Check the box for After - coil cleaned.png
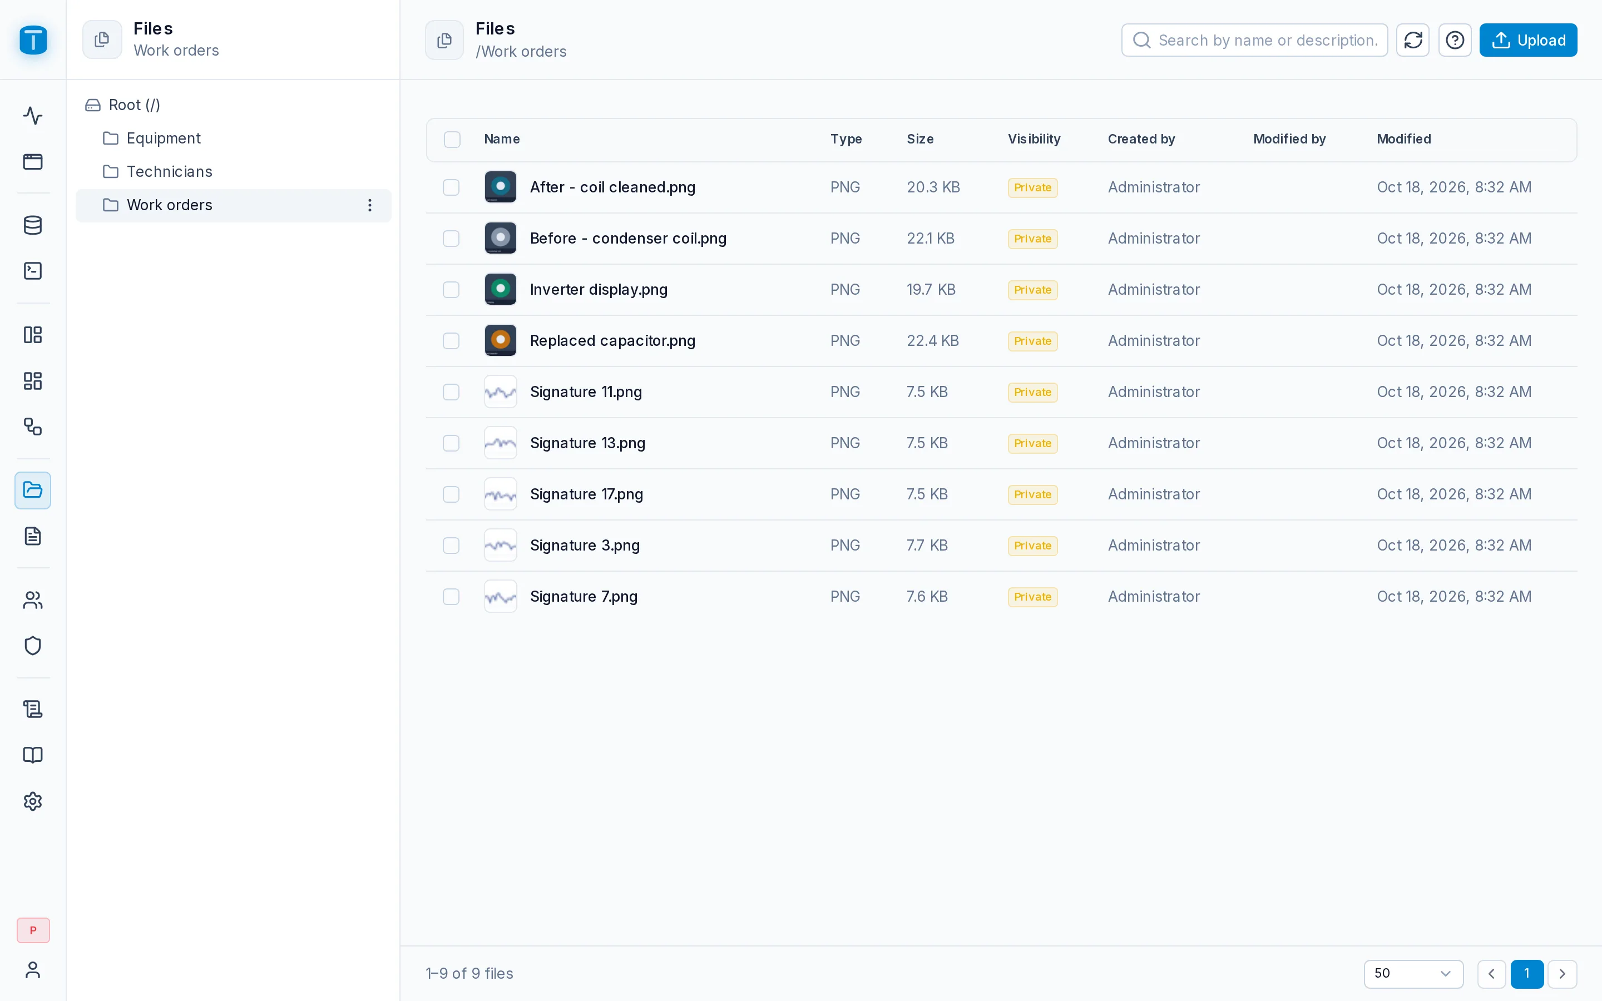The height and width of the screenshot is (1001, 1602). point(451,187)
